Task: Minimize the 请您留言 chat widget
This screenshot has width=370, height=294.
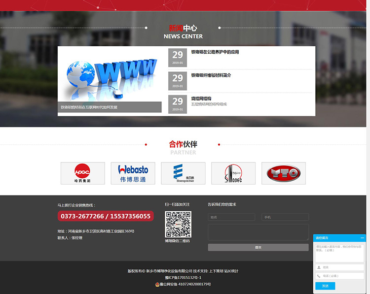Action: (363, 237)
